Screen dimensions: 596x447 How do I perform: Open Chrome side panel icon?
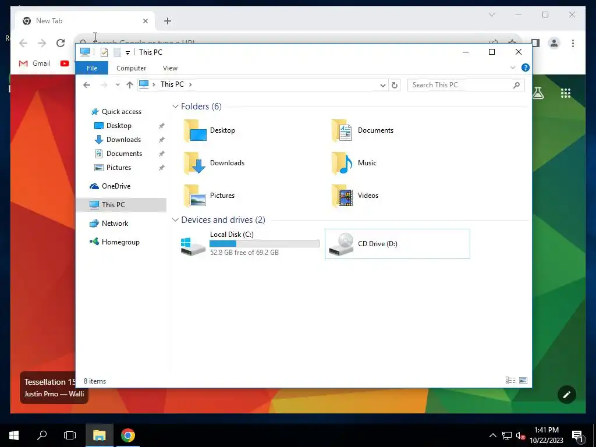[535, 43]
